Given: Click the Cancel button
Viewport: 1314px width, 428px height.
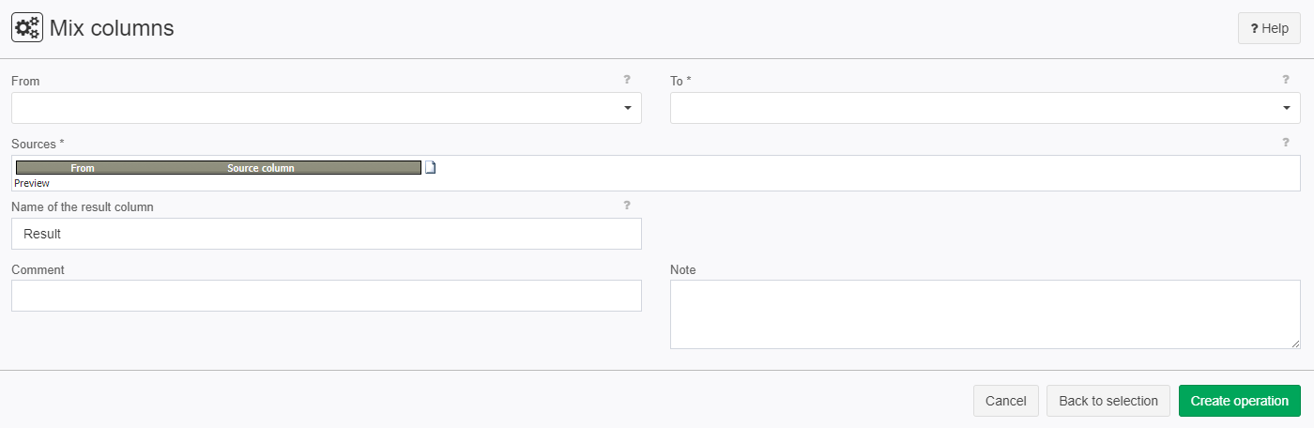Looking at the screenshot, I should (1006, 401).
